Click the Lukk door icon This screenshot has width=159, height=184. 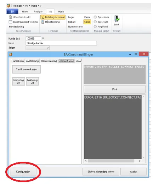(x=117, y=19)
